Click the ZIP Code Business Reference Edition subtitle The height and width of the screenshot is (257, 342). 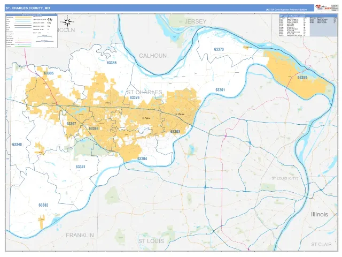pyautogui.click(x=286, y=10)
